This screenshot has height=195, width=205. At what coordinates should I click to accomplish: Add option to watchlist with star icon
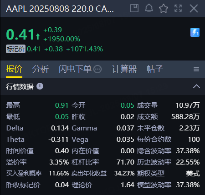click(x=164, y=8)
